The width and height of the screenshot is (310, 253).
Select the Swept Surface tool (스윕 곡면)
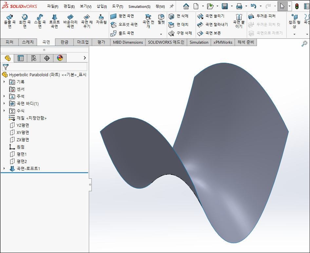(x=40, y=21)
